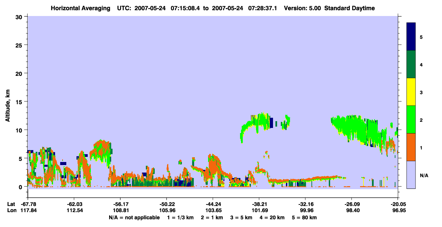
Task: Click longitude value 108.81
Action: pos(120,210)
